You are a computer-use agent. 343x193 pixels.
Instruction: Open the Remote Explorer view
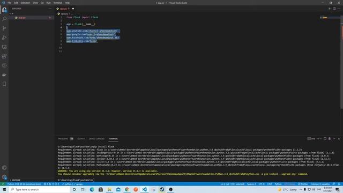(4, 47)
